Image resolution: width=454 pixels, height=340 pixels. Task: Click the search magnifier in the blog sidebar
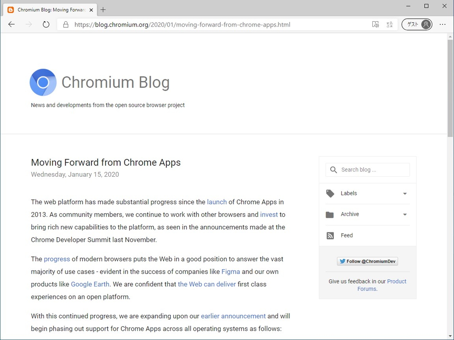[x=333, y=170]
